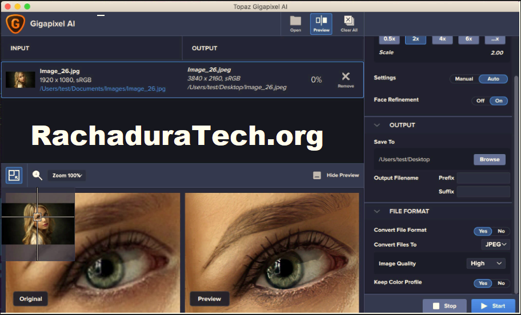
Task: Click the original eye image pane
Action: tap(93, 253)
